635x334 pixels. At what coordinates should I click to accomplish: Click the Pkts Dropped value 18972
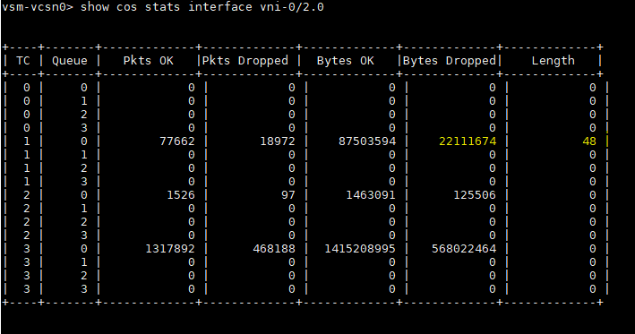pos(278,141)
